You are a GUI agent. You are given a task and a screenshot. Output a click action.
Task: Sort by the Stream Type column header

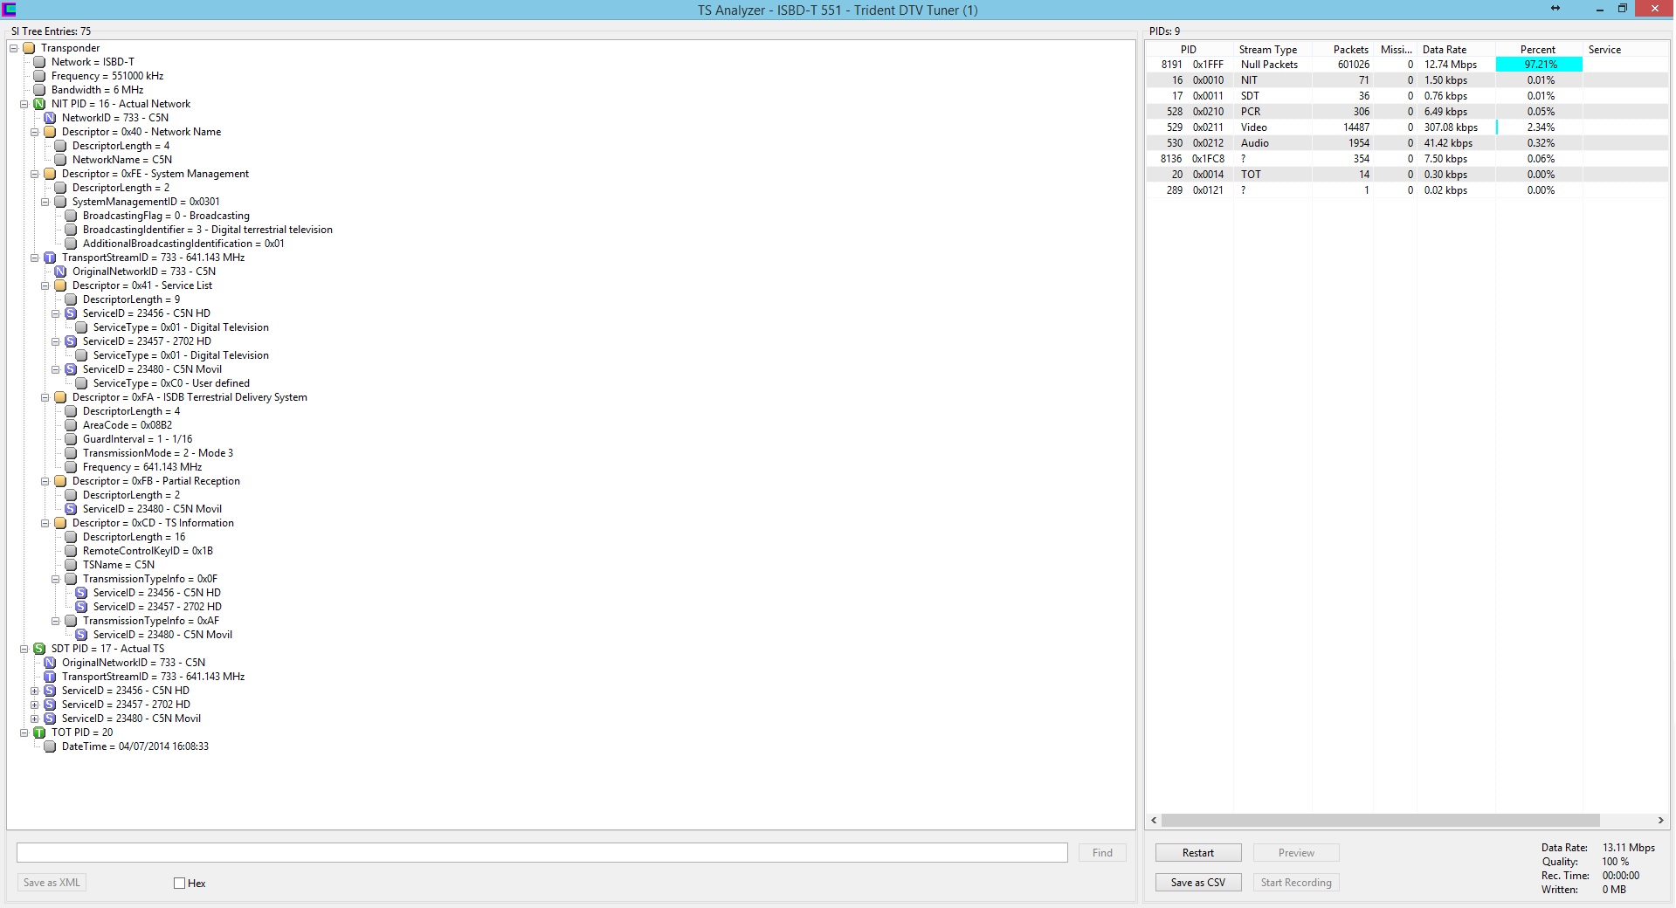pos(1267,50)
